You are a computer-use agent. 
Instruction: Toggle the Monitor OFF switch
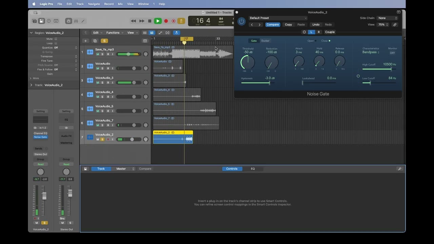tap(392, 53)
